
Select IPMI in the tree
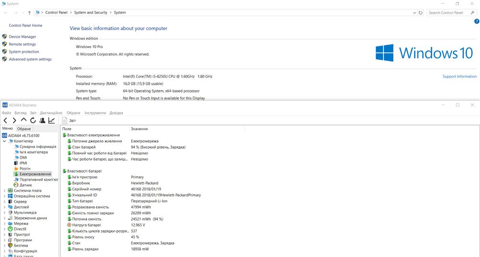(x=23, y=163)
